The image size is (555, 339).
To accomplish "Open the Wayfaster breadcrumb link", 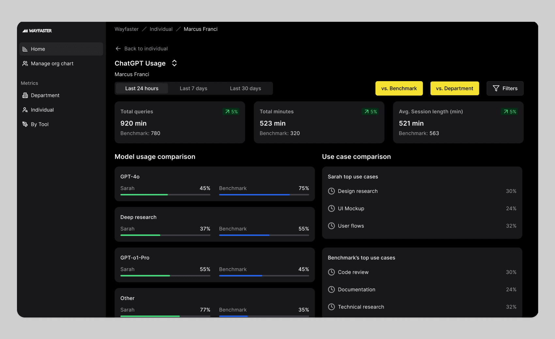I will 127,29.
